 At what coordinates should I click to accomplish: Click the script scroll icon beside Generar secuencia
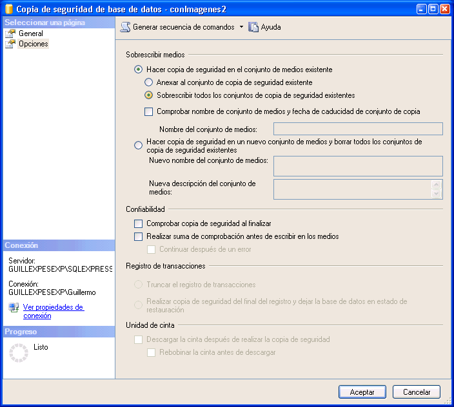pyautogui.click(x=125, y=27)
